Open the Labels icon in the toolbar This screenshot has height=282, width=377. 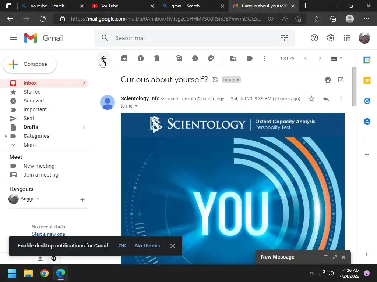pos(250,58)
